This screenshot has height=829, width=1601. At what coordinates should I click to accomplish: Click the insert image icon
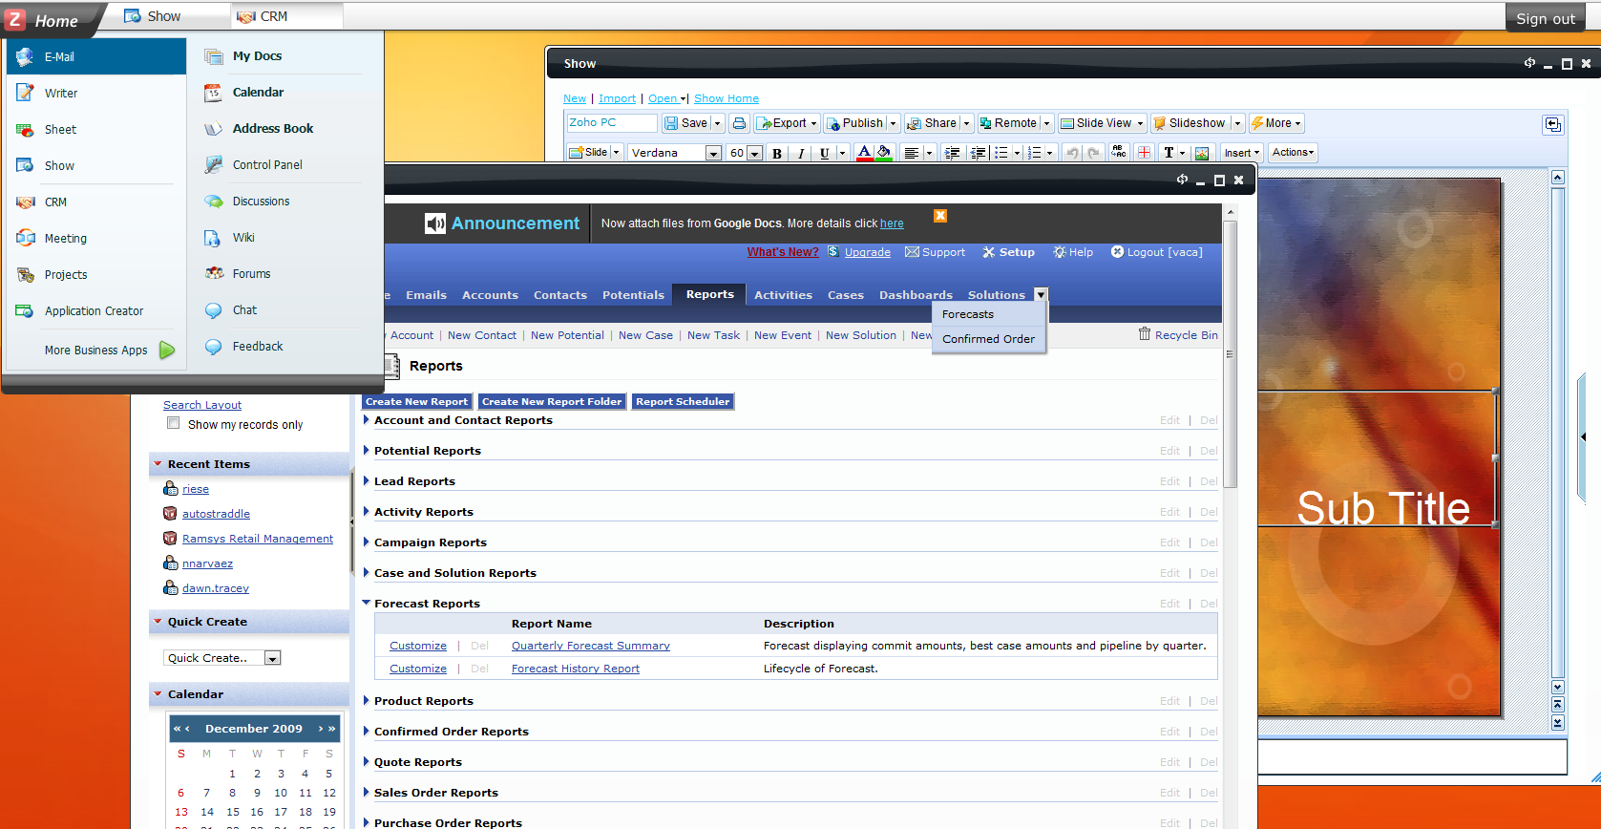point(1202,153)
